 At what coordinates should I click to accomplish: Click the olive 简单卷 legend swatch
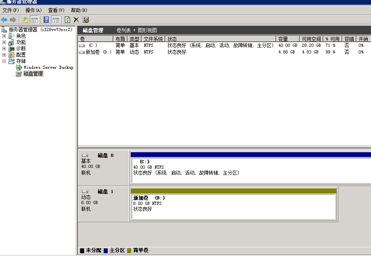point(129,250)
